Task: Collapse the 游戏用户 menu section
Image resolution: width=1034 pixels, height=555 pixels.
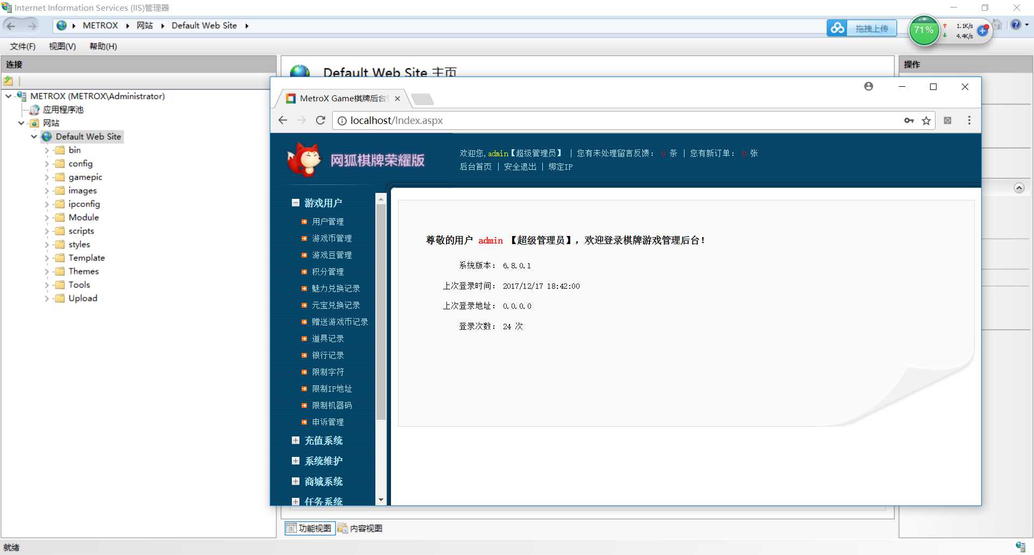Action: [x=296, y=203]
